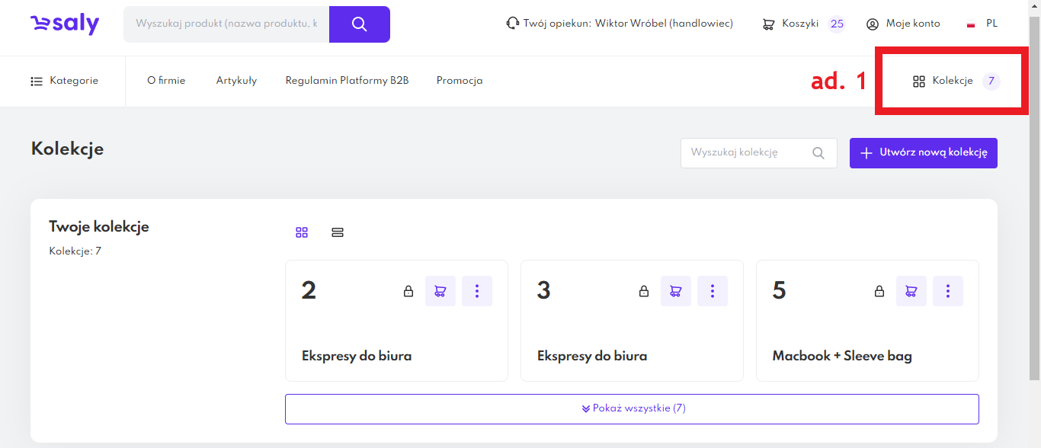Open three-dot menu on collection 2
This screenshot has width=1041, height=448.
coord(477,291)
